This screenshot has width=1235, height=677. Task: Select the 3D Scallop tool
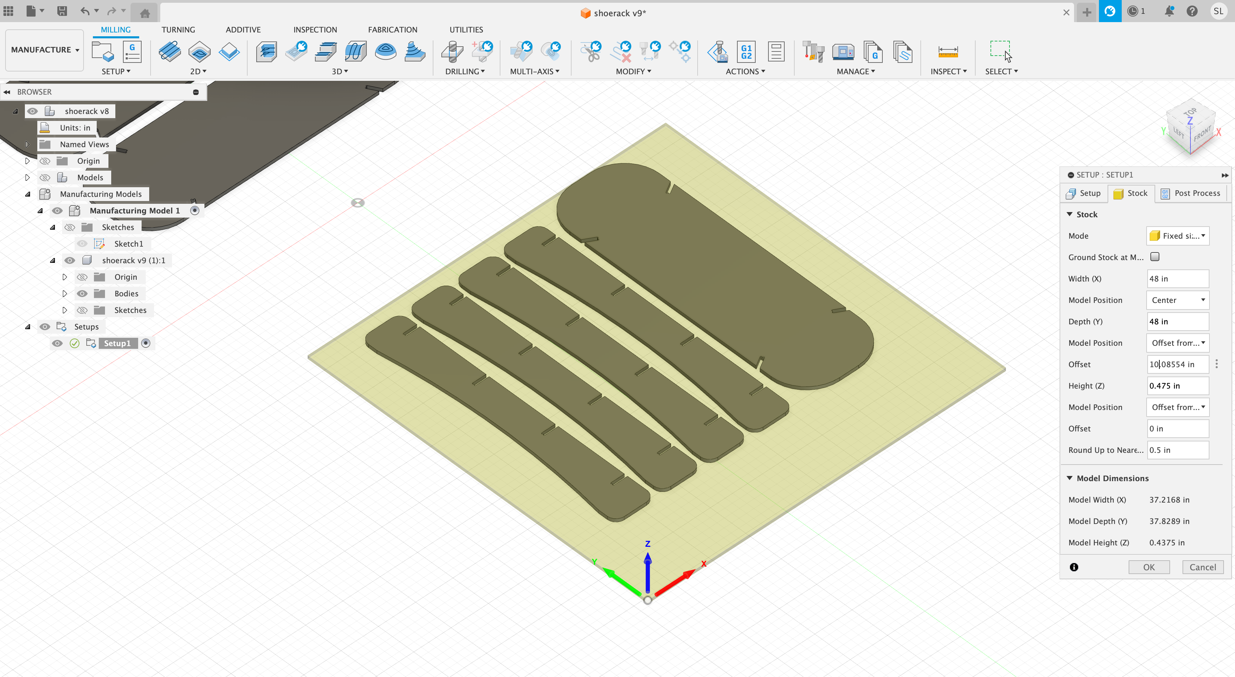click(x=385, y=51)
